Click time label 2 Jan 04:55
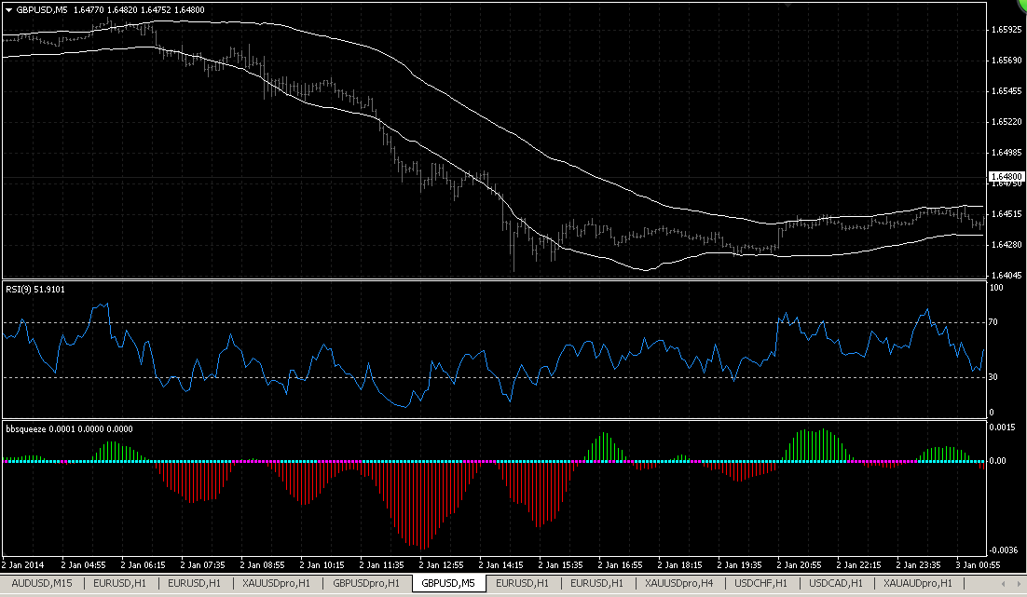 (83, 565)
